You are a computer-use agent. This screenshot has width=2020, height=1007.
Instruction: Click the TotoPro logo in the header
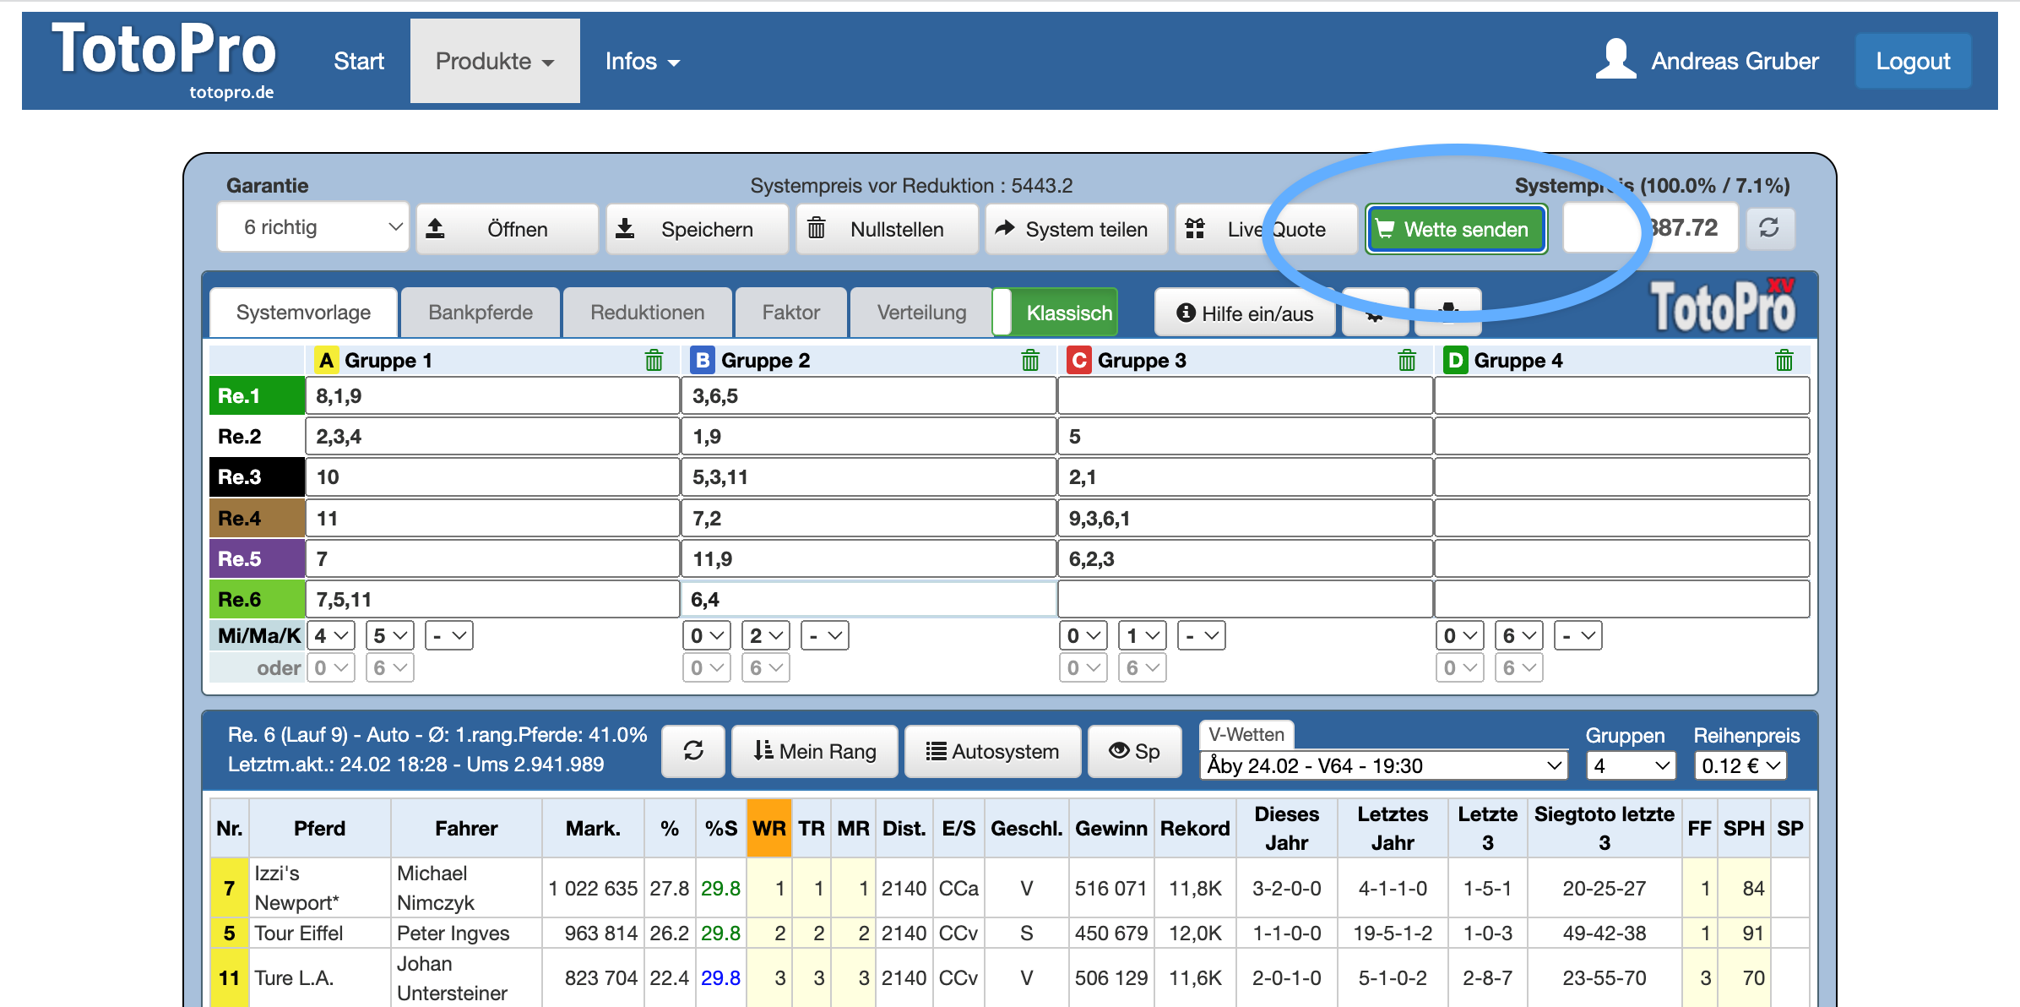click(164, 59)
